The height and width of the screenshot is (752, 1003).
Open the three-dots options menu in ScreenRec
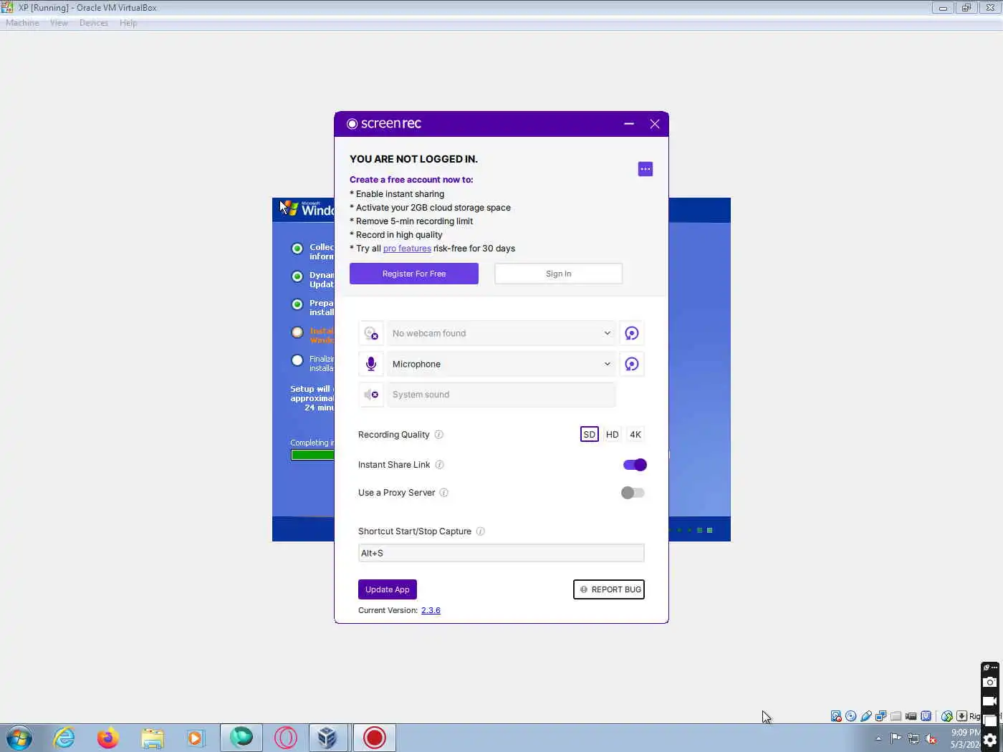(645, 169)
